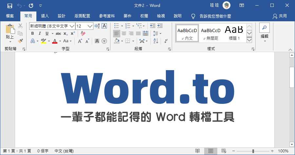The width and height of the screenshot is (295, 155).
Task: Toggle subscript formatting
Action: tap(66, 33)
